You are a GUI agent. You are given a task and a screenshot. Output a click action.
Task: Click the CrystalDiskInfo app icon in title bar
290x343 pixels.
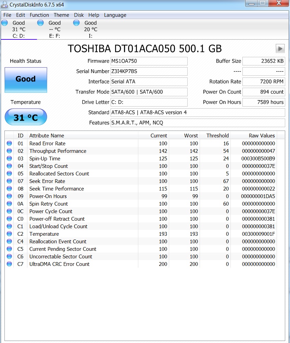[5, 5]
